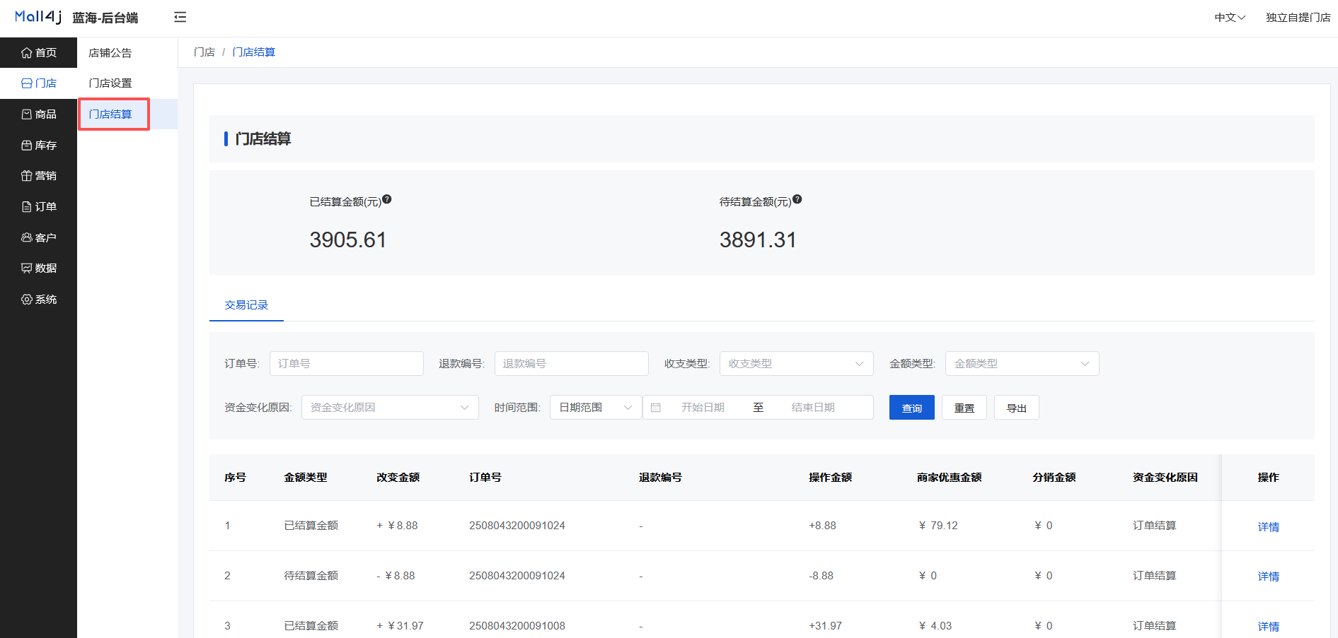Open the 客户 sidebar menu

point(38,237)
